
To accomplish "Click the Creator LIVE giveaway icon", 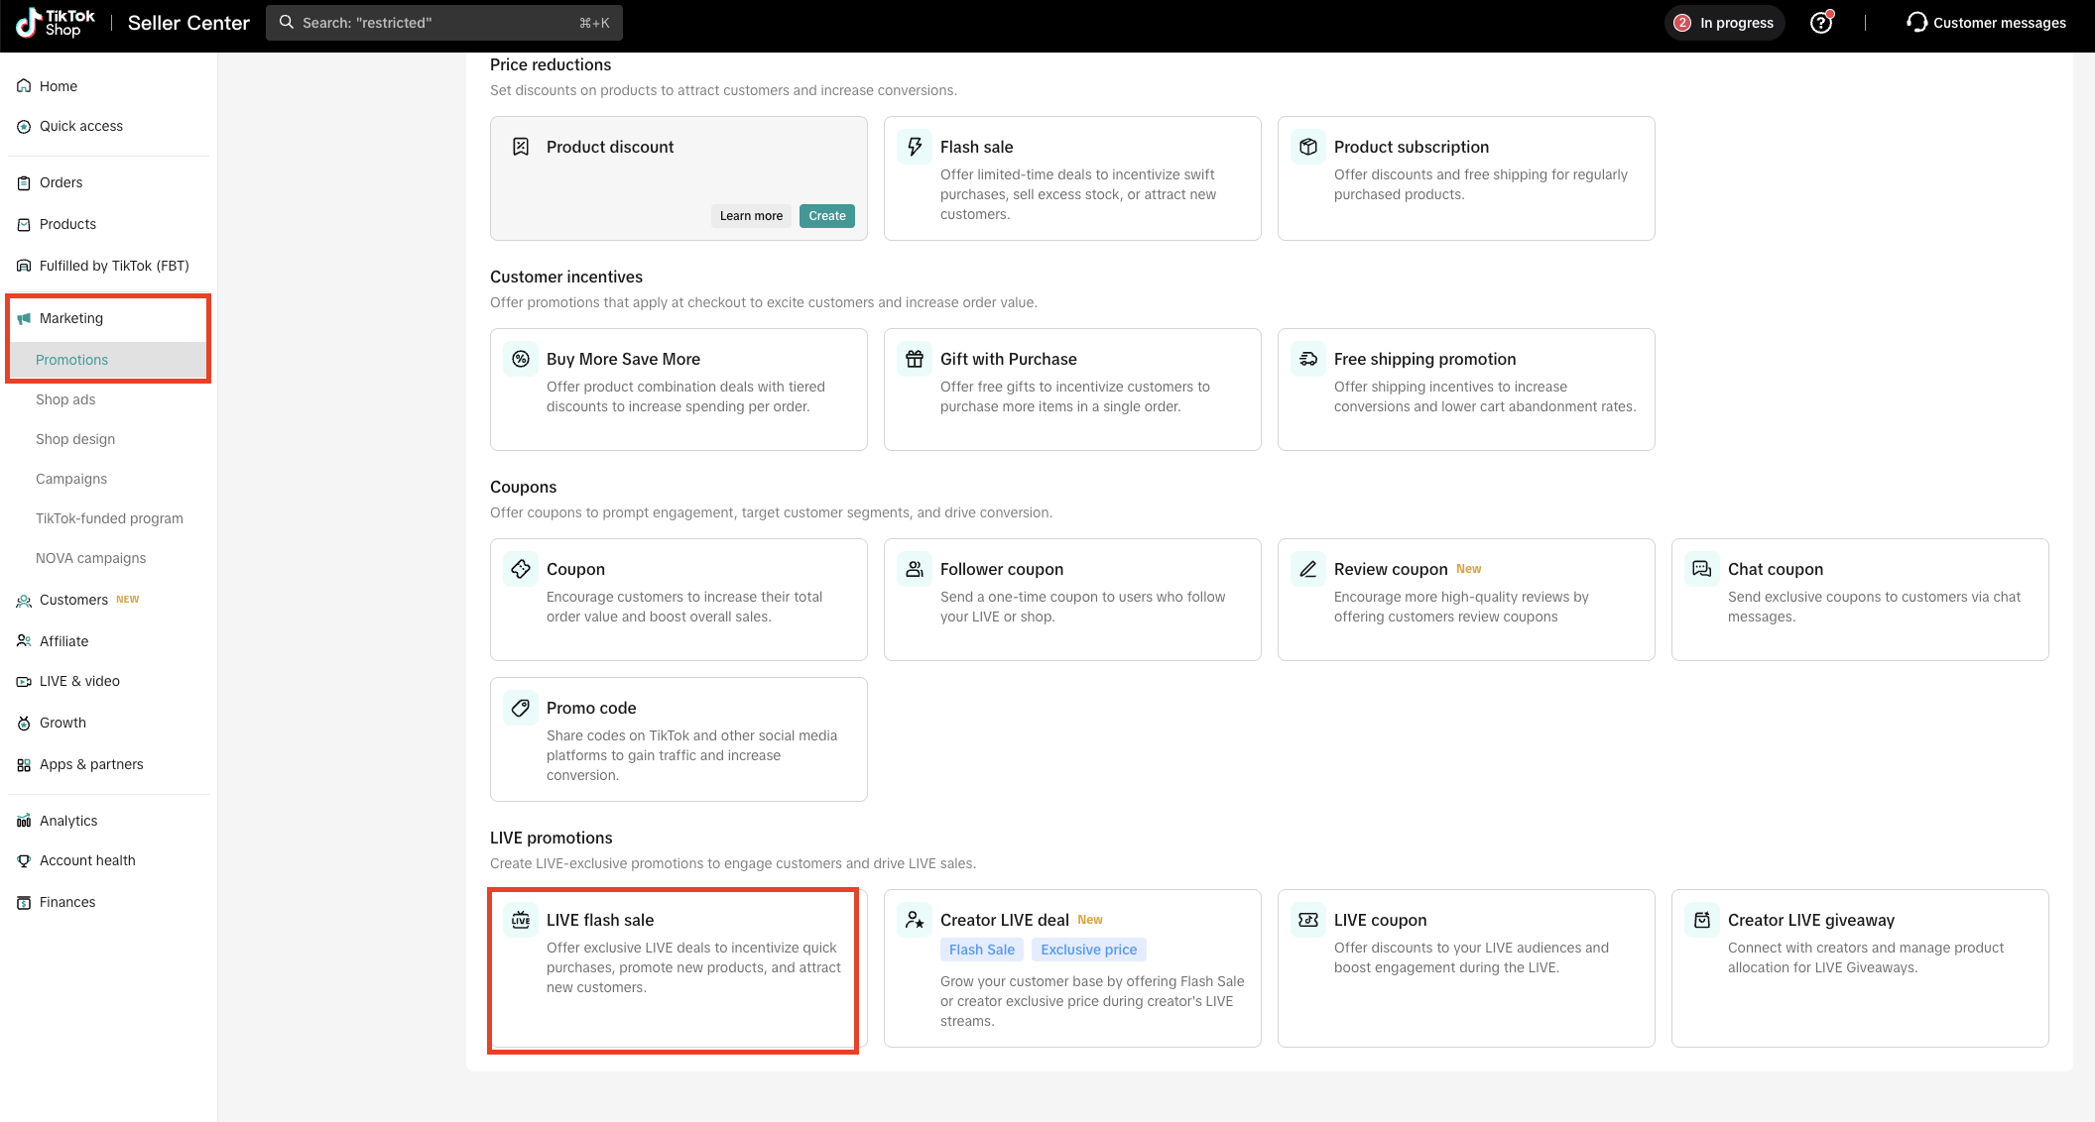I will point(1702,920).
